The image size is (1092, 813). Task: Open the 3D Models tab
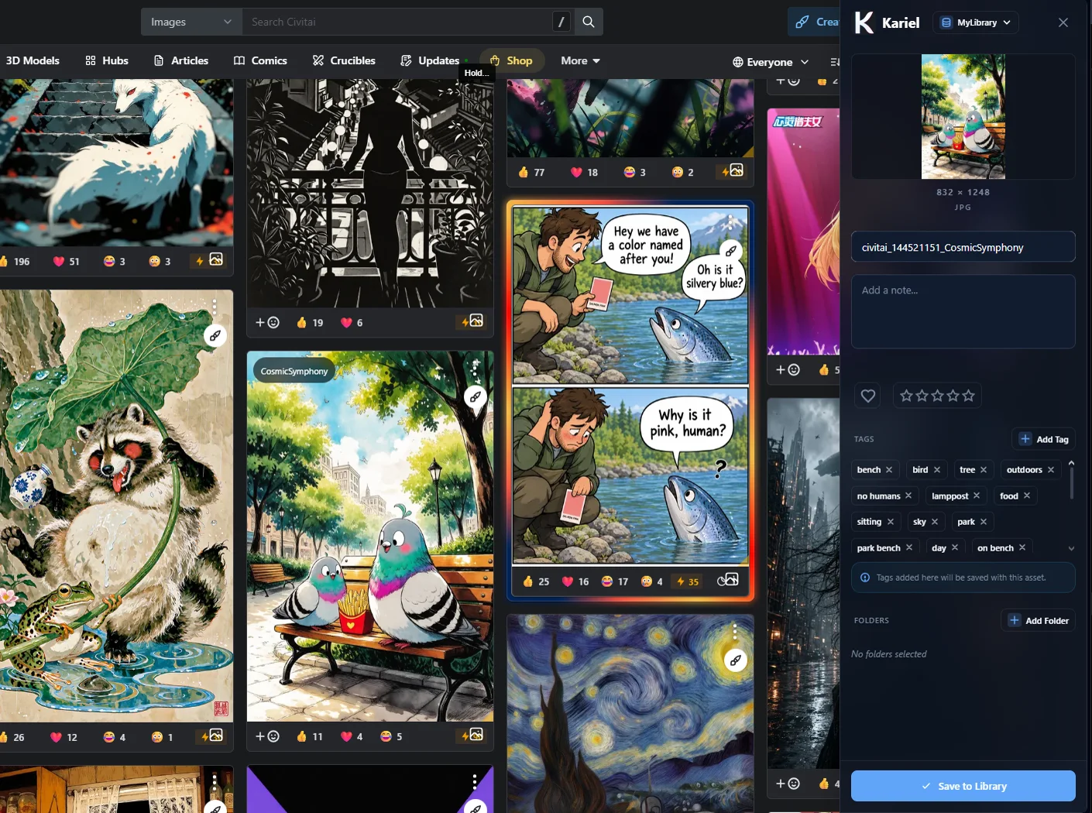click(x=32, y=60)
